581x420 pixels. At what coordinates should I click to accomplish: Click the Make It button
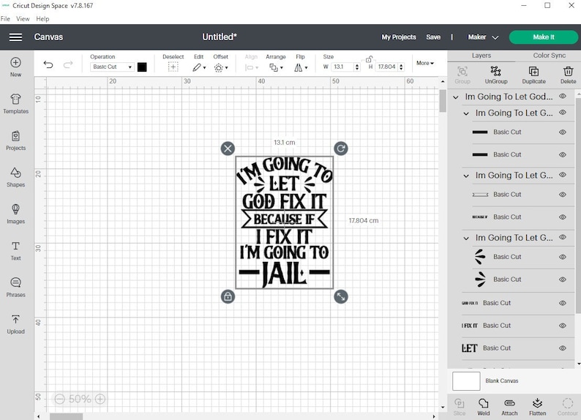543,37
